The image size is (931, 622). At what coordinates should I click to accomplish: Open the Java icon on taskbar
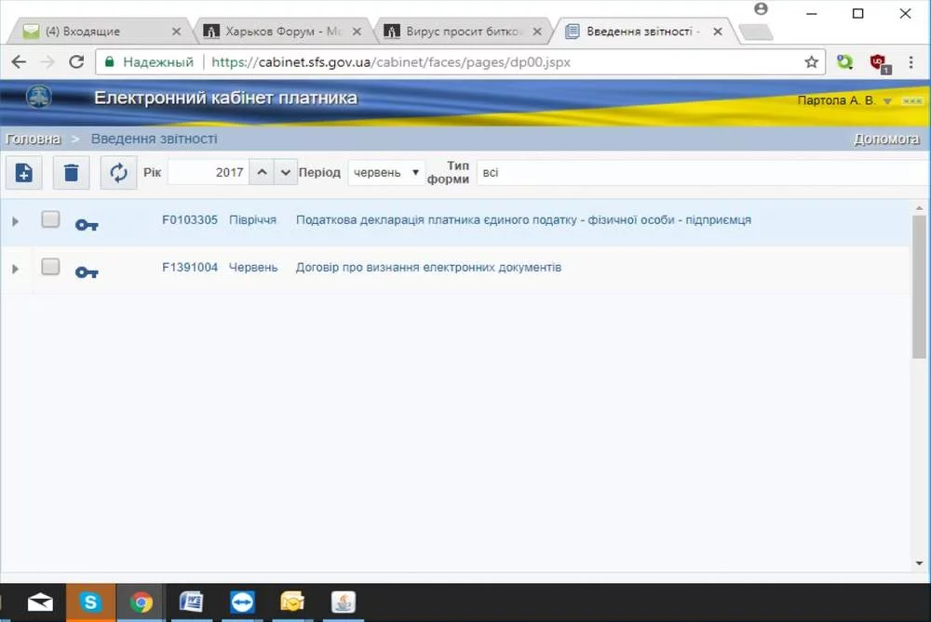pyautogui.click(x=344, y=602)
